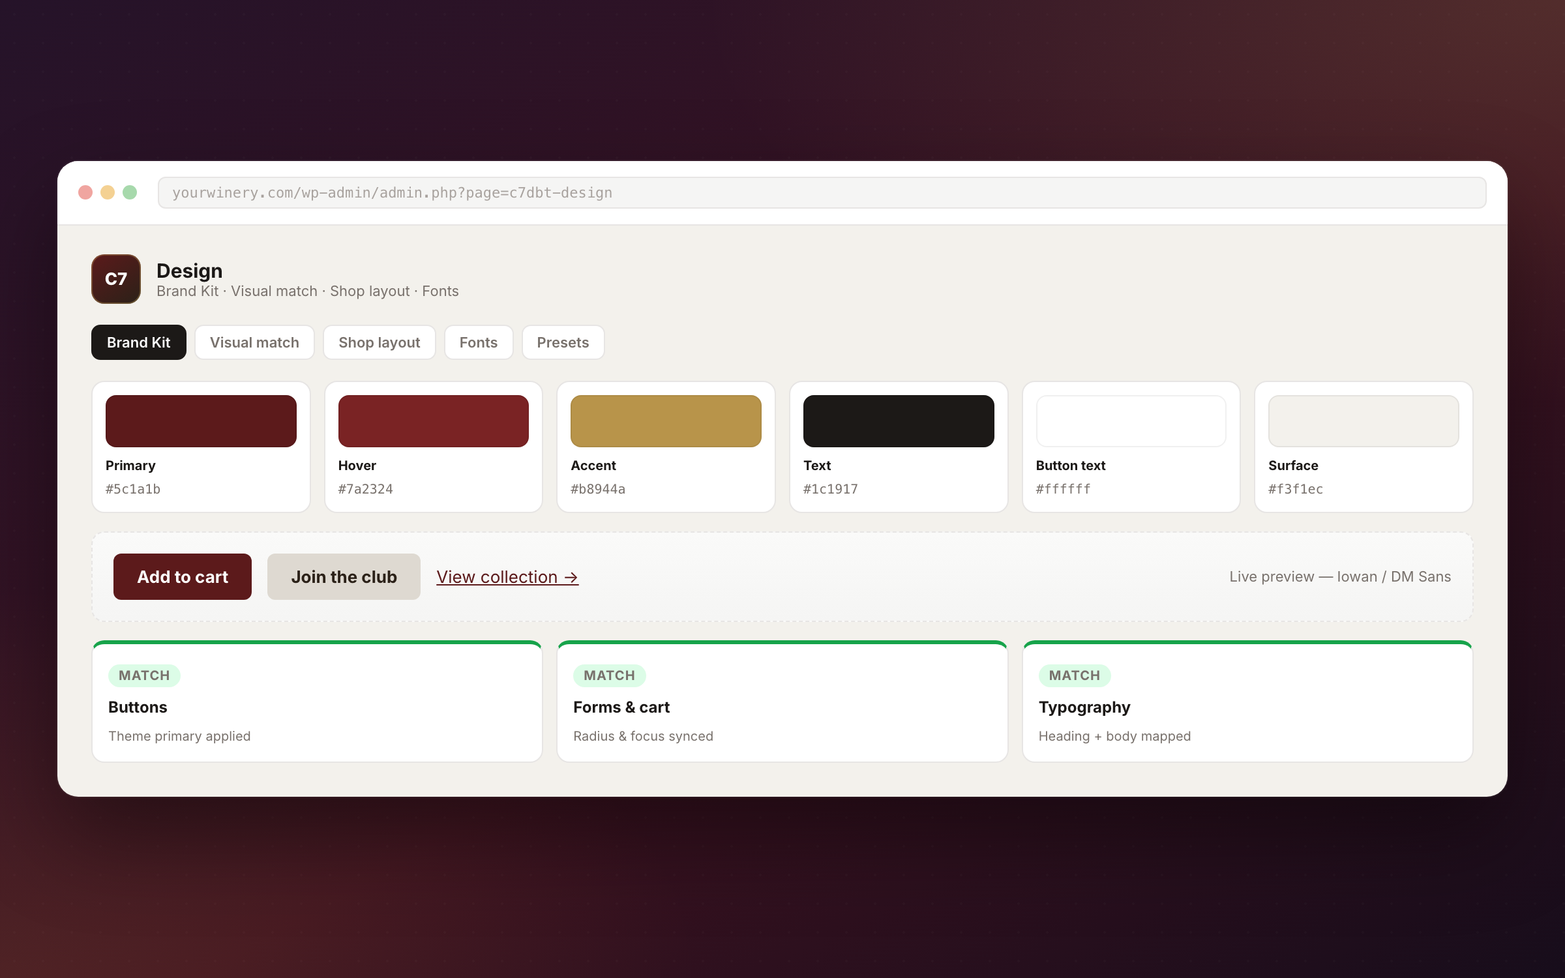Select the Text color swatch
1565x978 pixels.
pos(899,421)
